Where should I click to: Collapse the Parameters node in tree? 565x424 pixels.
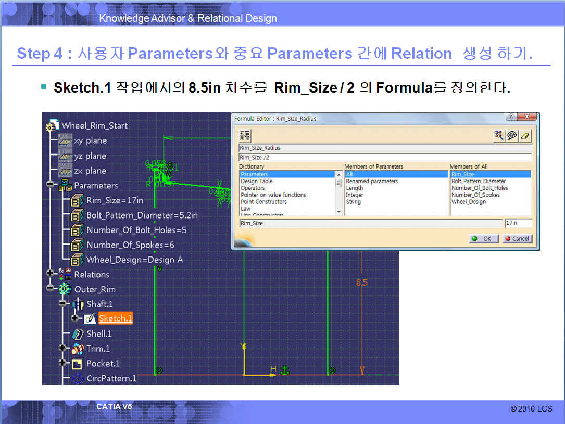pos(50,185)
